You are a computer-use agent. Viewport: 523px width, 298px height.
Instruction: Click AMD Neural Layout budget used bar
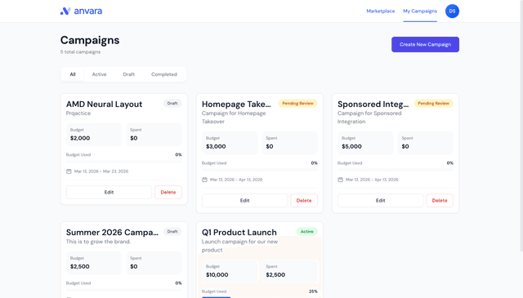click(x=124, y=162)
